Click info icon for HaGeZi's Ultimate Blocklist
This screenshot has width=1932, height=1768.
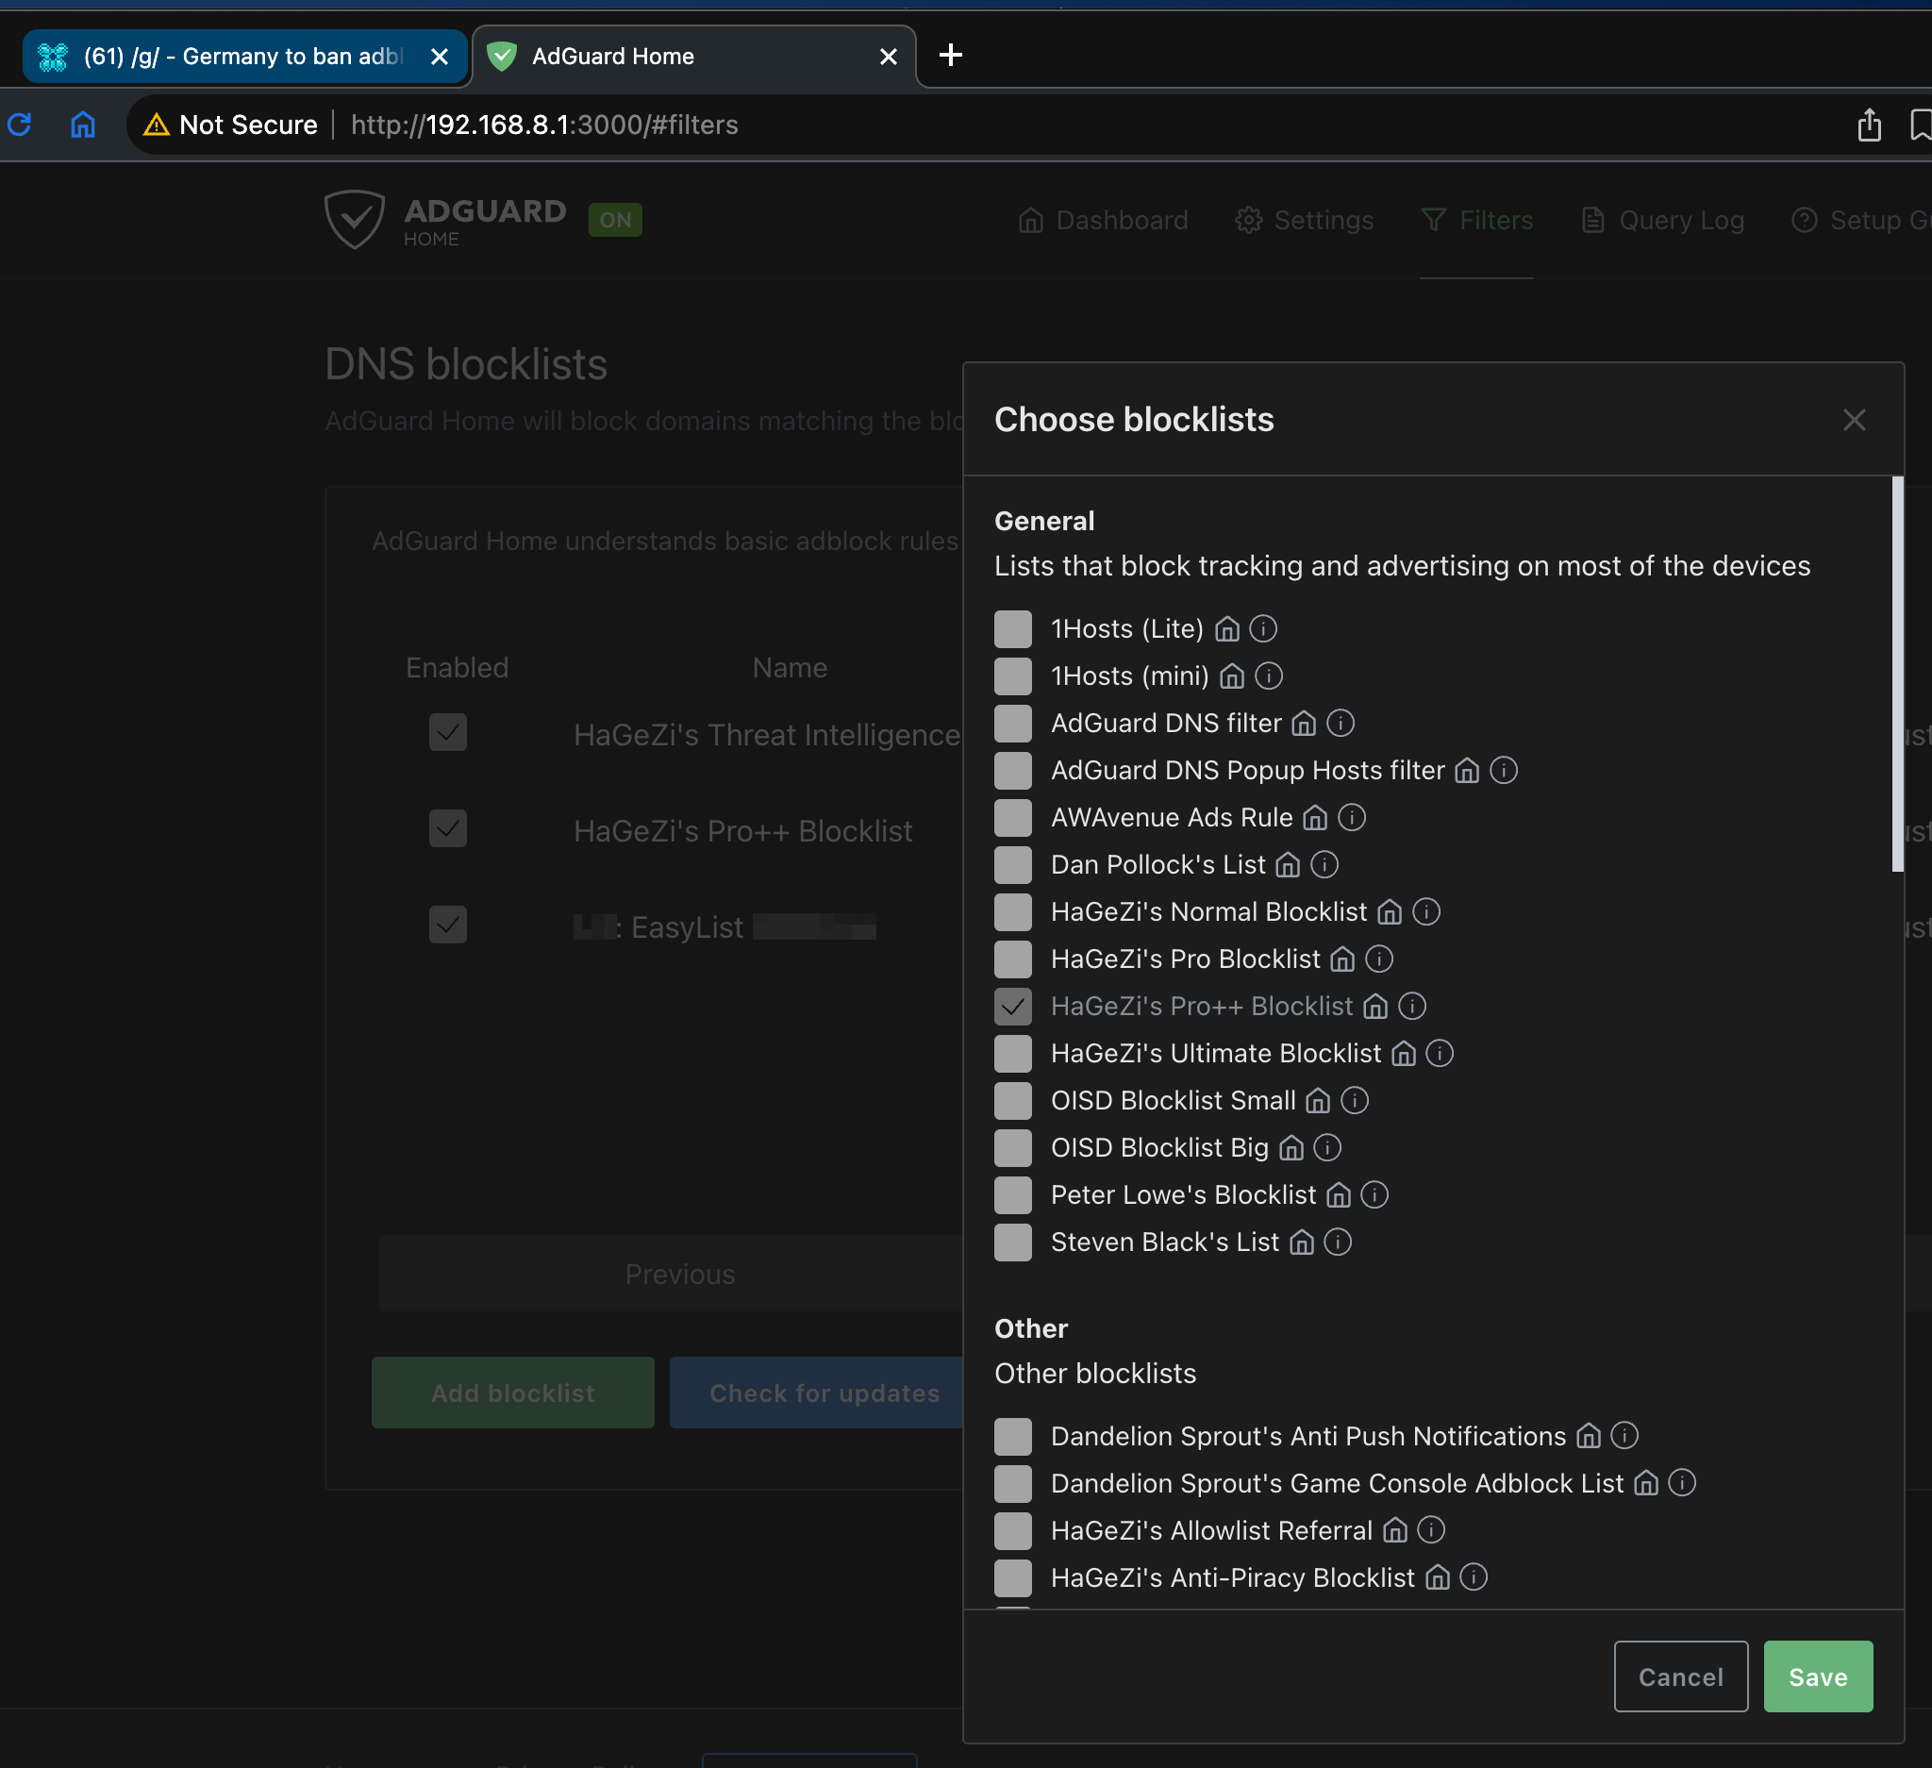(x=1439, y=1054)
